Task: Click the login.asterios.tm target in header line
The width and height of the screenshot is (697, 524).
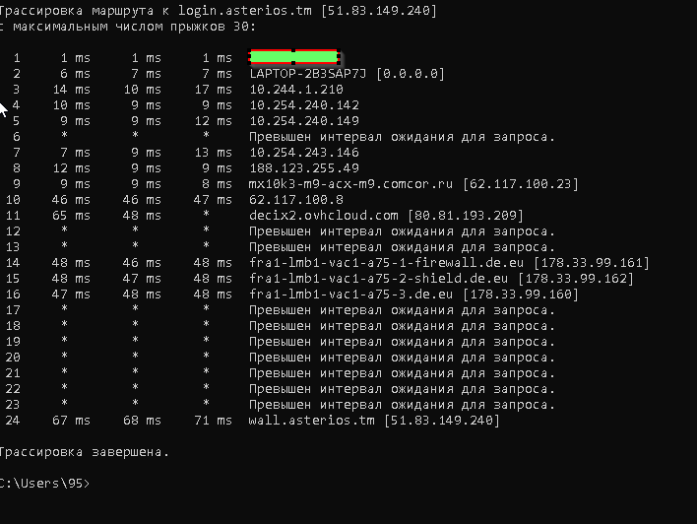Action: 245,11
